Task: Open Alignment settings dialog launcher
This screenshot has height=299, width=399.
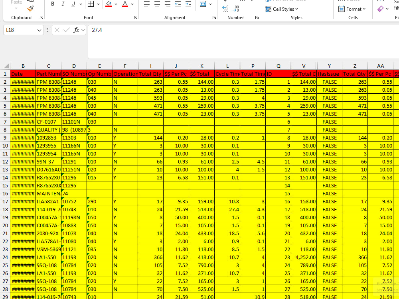Action: [x=214, y=18]
